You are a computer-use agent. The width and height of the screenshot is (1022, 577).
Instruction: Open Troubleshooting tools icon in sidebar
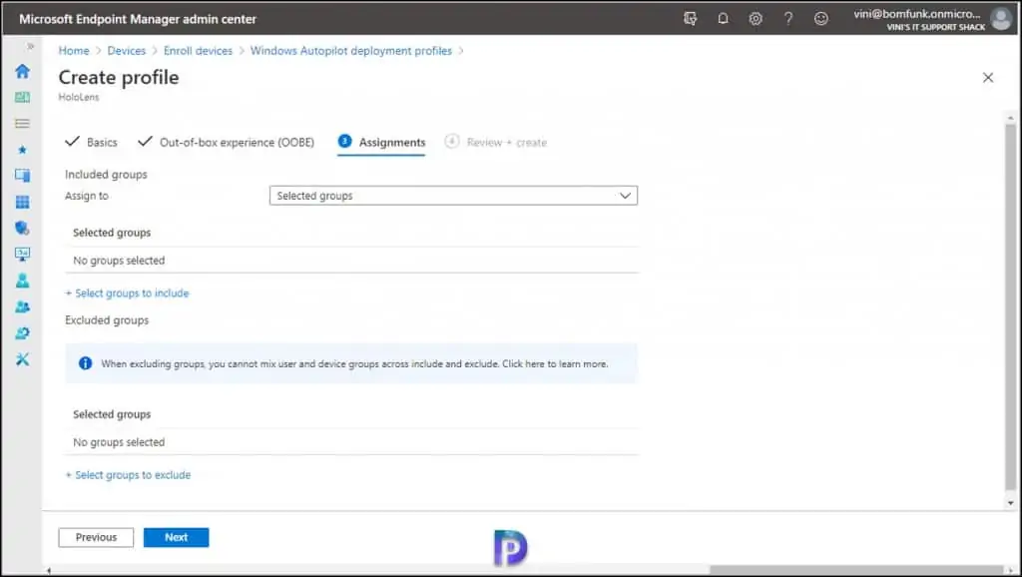coord(22,359)
